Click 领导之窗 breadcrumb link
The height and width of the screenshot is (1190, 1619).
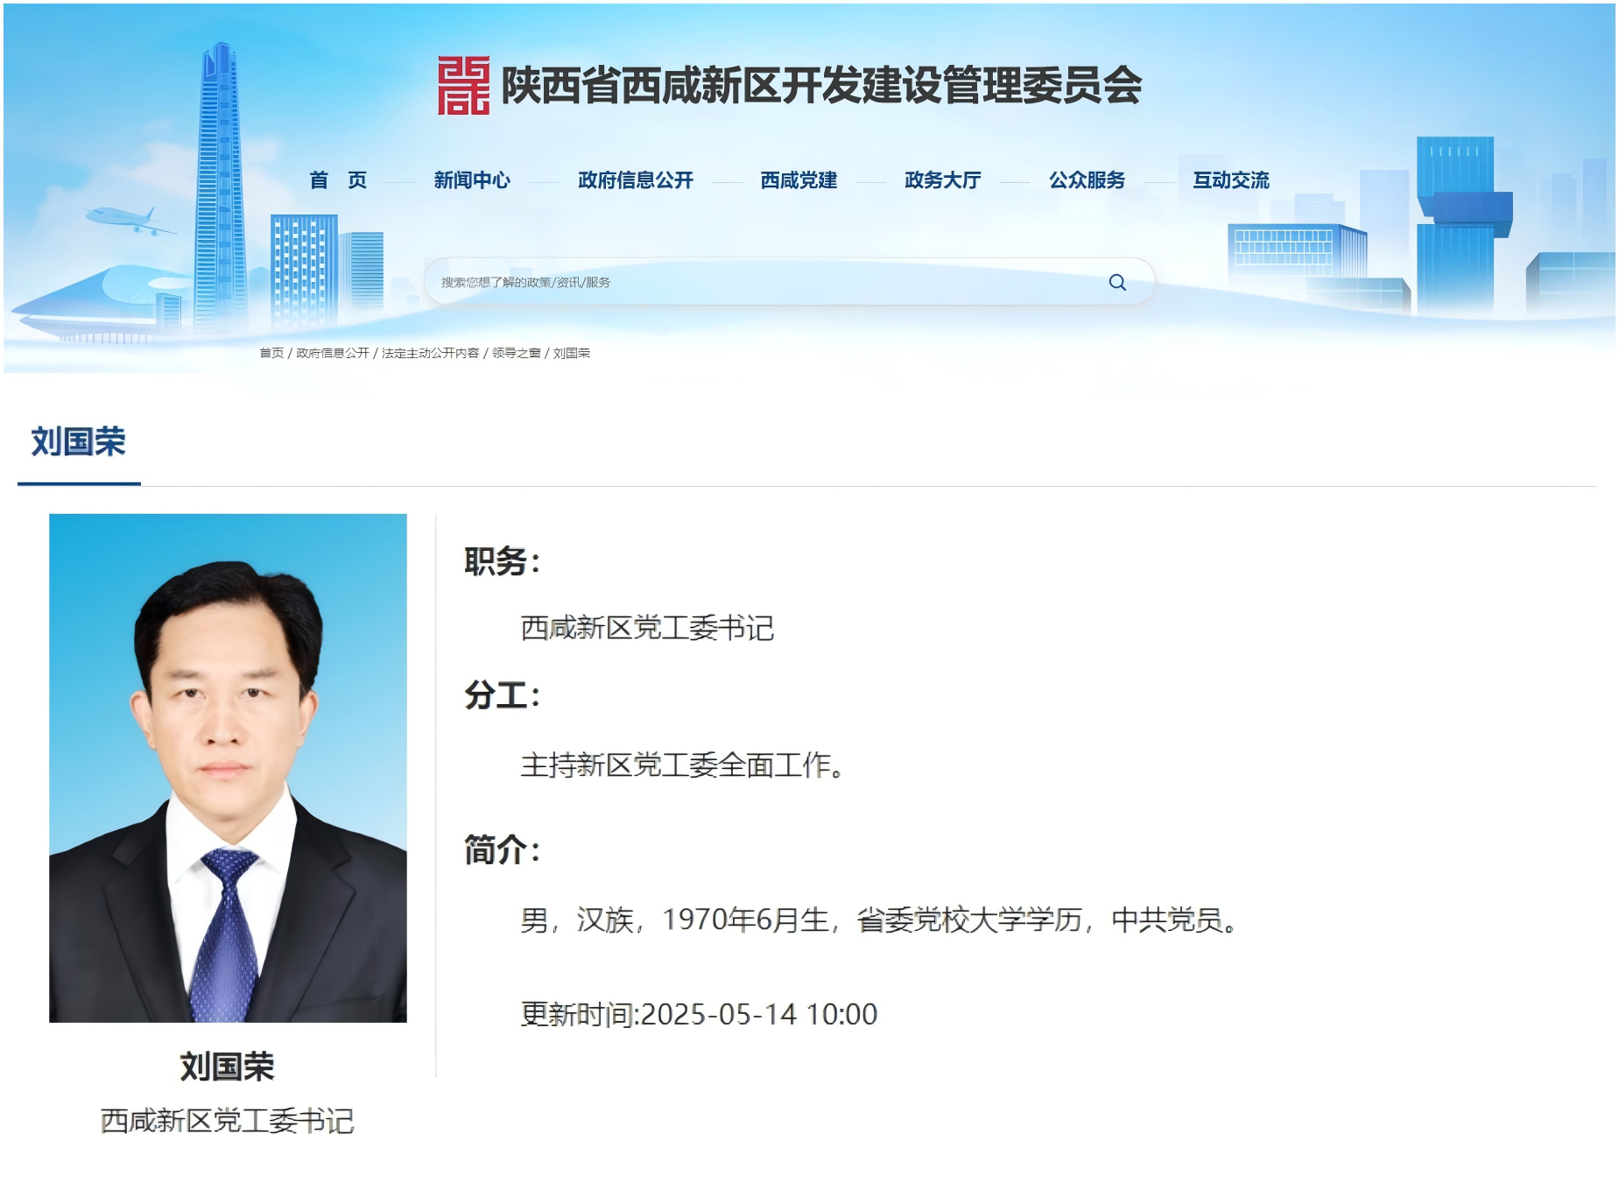pos(517,353)
